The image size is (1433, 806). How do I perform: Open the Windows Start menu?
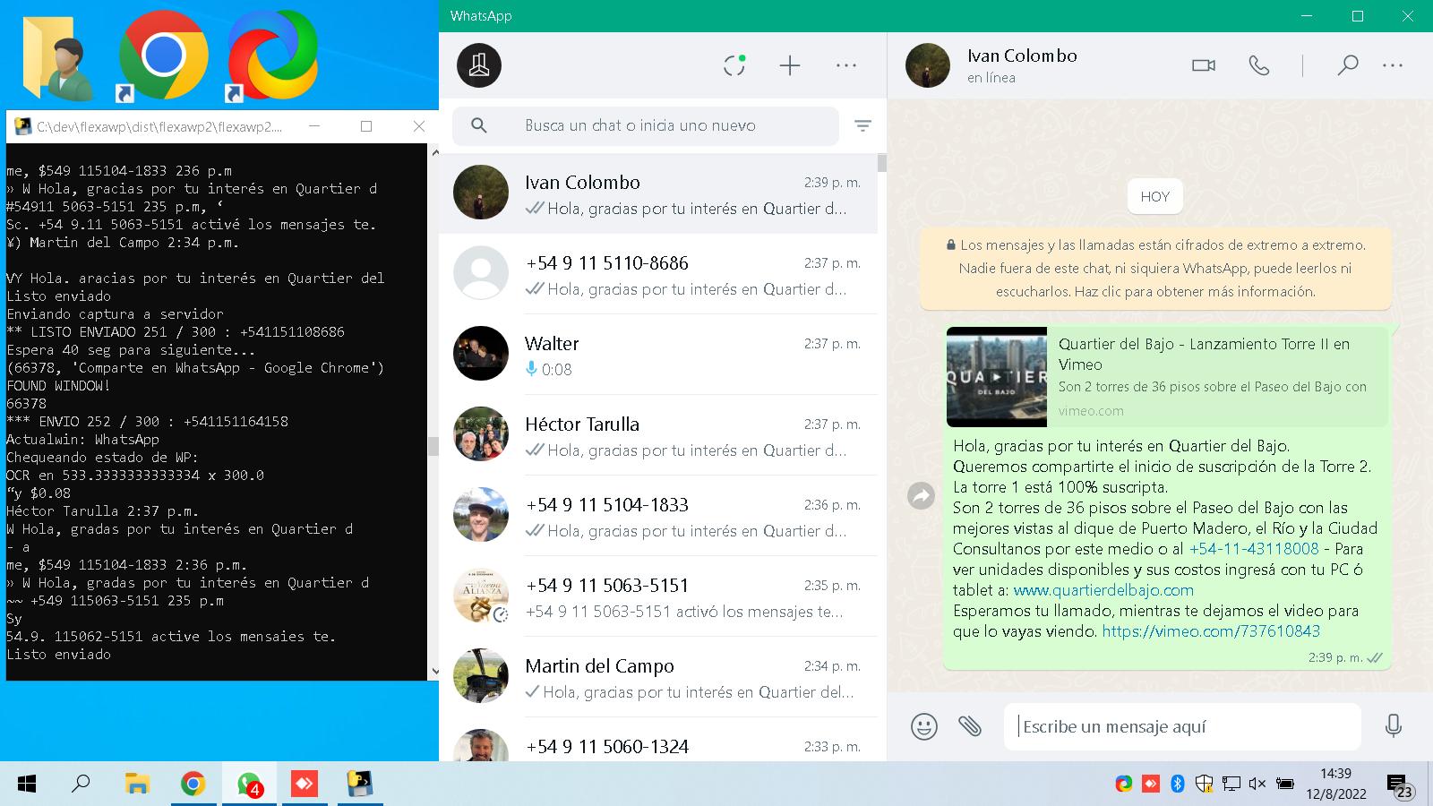[27, 785]
